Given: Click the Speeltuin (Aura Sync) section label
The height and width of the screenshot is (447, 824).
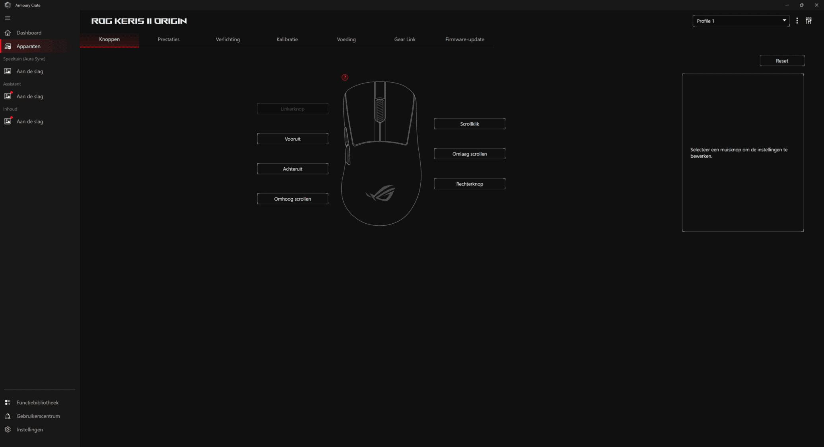Looking at the screenshot, I should coord(24,59).
